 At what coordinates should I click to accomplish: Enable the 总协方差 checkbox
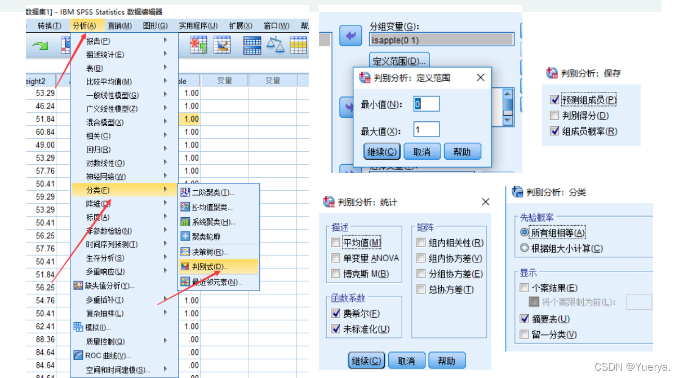[x=421, y=289]
